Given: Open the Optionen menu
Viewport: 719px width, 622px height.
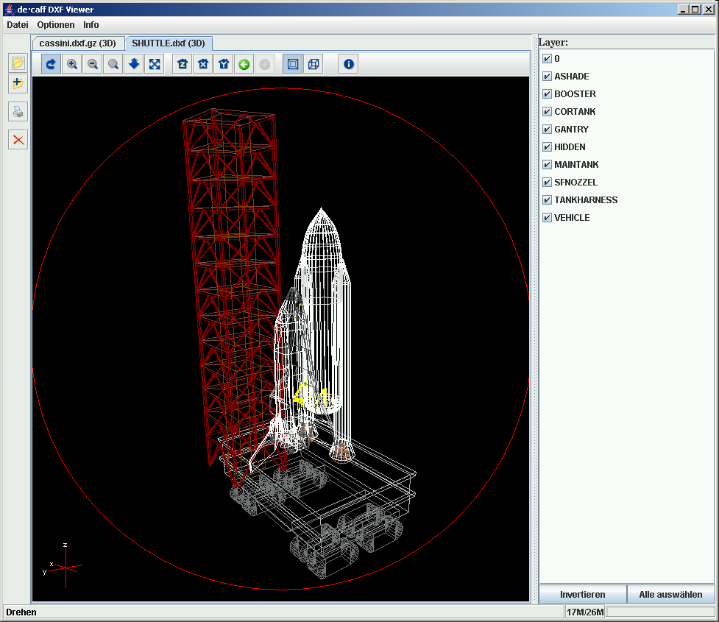Looking at the screenshot, I should pos(56,25).
